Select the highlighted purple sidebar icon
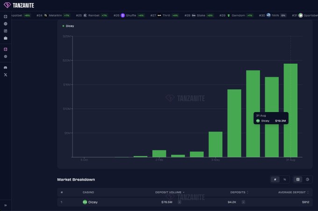 6,49
